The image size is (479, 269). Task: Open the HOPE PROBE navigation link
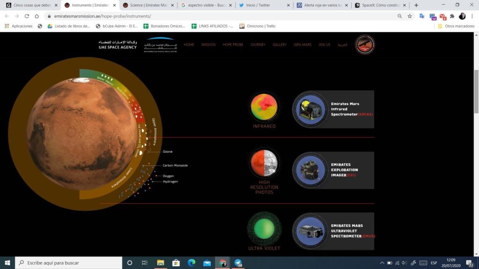(233, 44)
